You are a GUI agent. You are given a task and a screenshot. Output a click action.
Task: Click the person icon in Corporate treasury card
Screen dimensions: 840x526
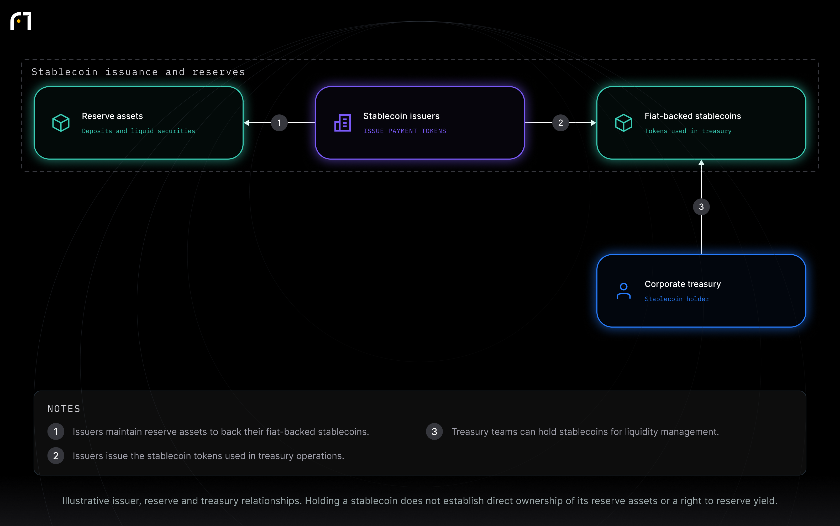(x=624, y=291)
